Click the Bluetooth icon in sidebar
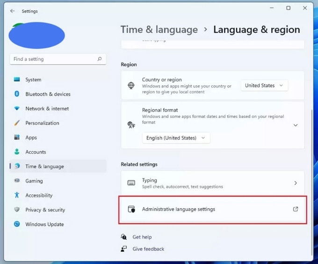Image resolution: width=318 pixels, height=264 pixels. pos(17,94)
